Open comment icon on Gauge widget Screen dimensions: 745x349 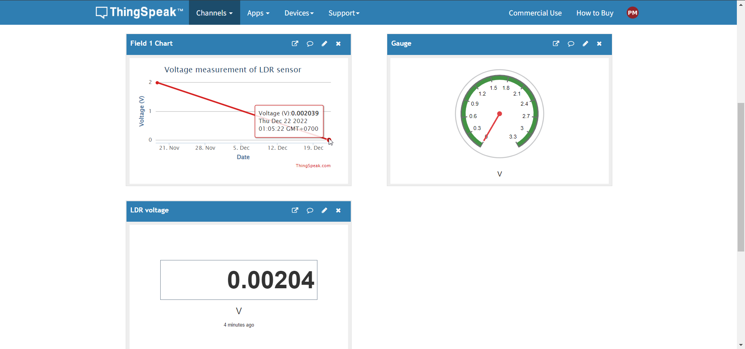point(571,44)
